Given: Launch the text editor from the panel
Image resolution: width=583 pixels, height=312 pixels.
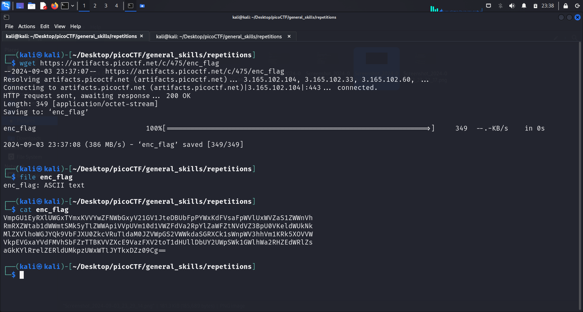Looking at the screenshot, I should (x=43, y=6).
